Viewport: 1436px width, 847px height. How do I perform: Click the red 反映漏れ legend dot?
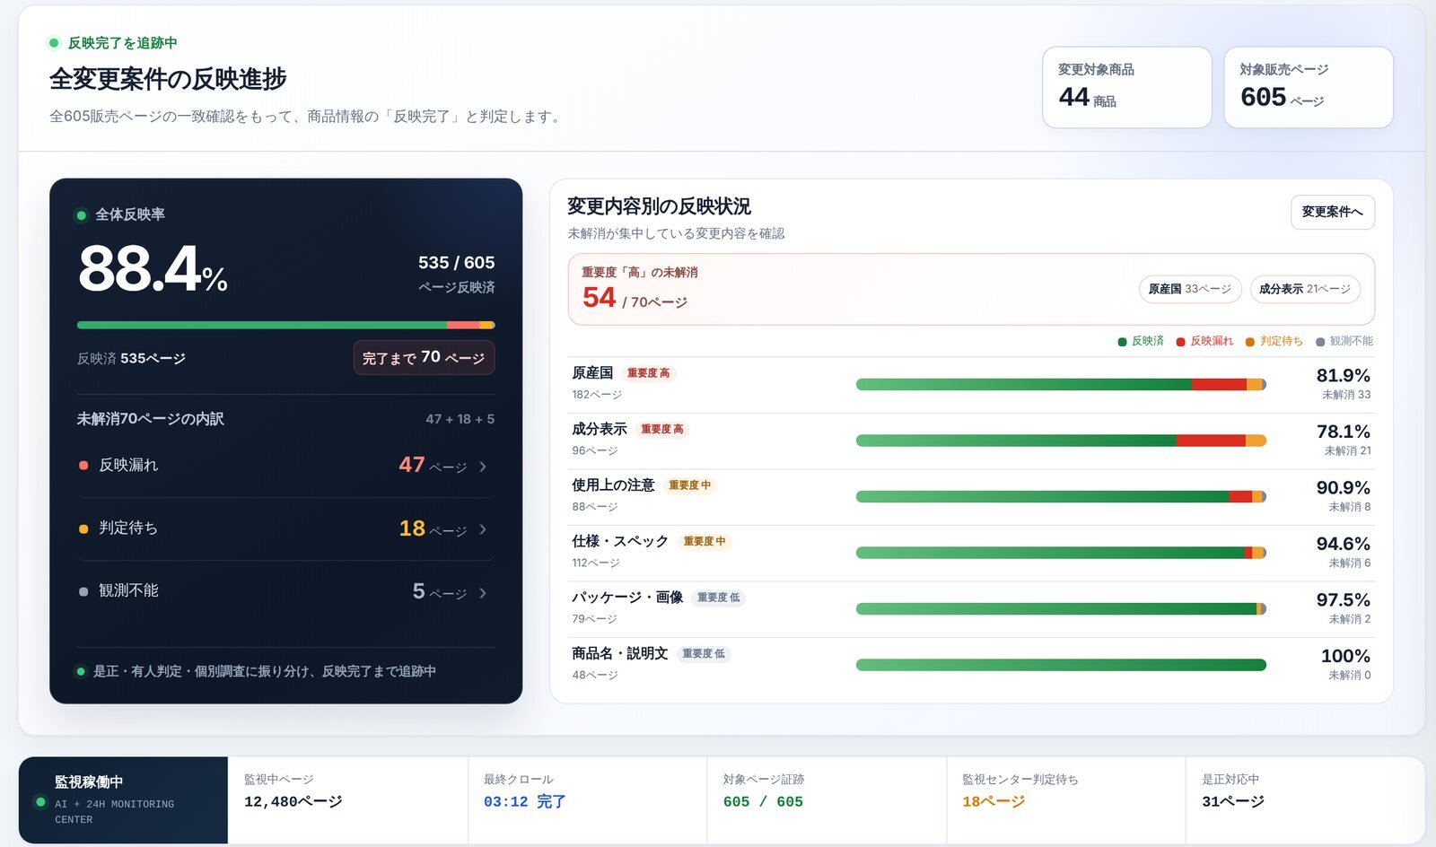(x=1181, y=342)
